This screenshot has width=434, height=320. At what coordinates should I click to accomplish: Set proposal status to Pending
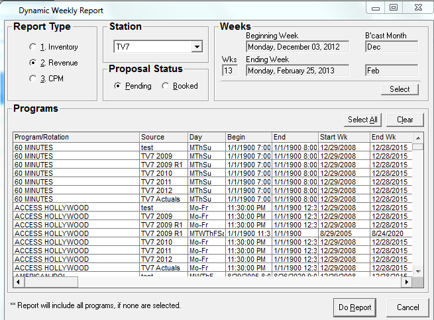pyautogui.click(x=118, y=86)
